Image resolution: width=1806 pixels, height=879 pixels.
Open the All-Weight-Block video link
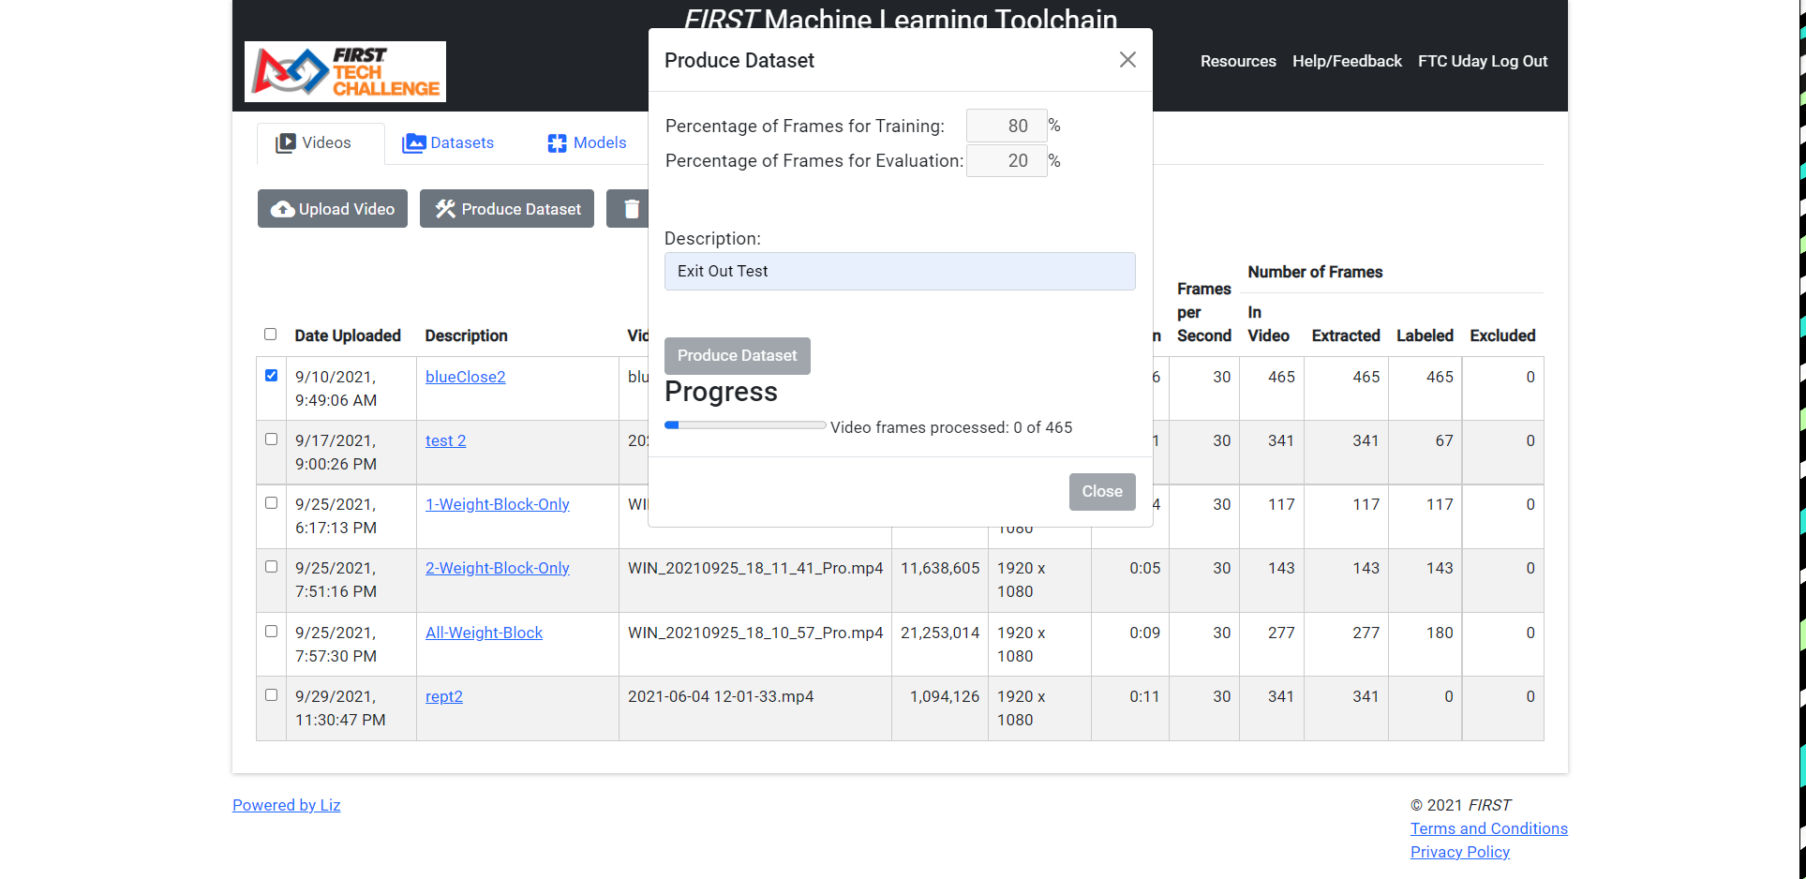[484, 632]
